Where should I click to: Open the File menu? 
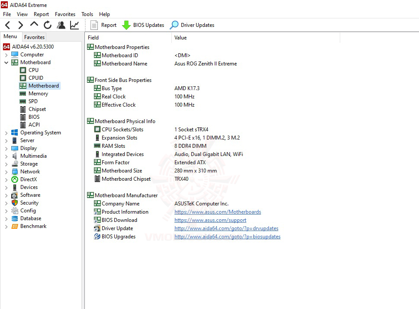pos(7,14)
